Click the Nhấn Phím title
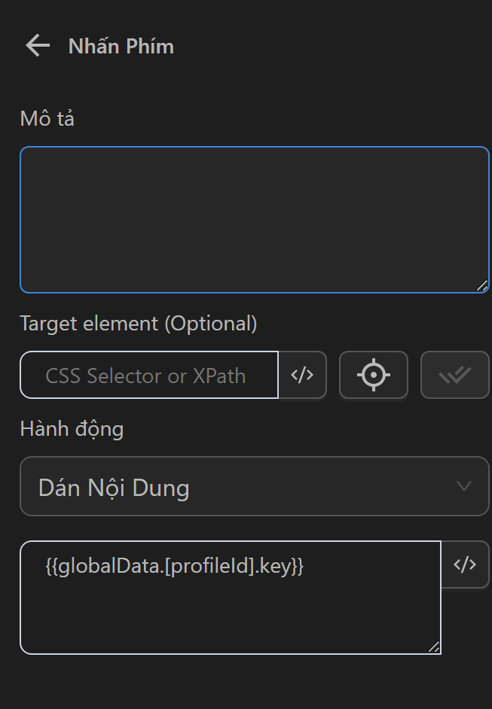The width and height of the screenshot is (492, 709). click(121, 46)
